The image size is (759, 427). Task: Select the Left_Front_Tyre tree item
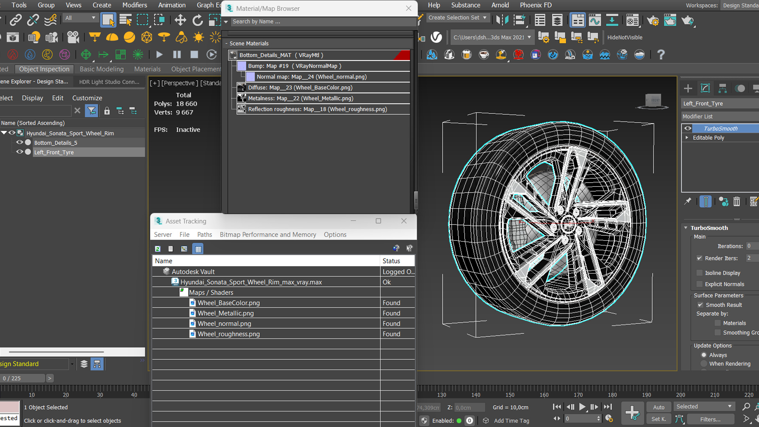[x=54, y=152]
